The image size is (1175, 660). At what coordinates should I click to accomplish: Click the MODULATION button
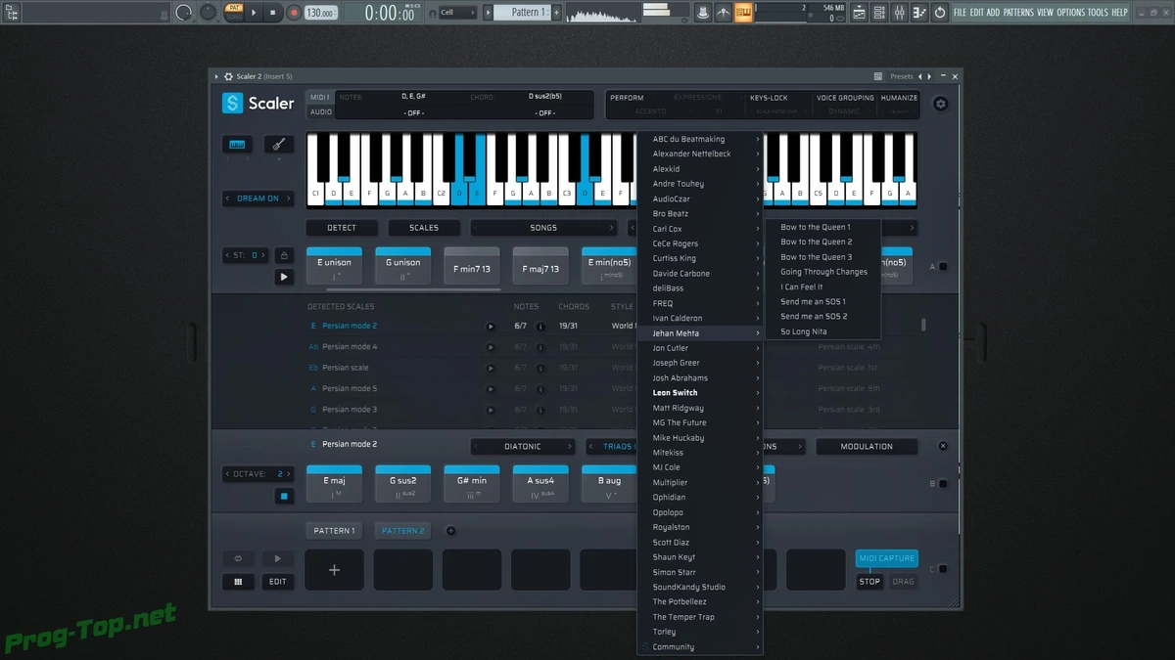coord(867,447)
